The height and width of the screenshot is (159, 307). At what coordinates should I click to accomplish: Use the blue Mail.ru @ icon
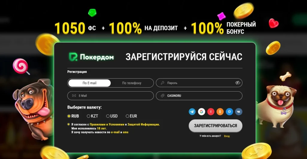click(229, 112)
